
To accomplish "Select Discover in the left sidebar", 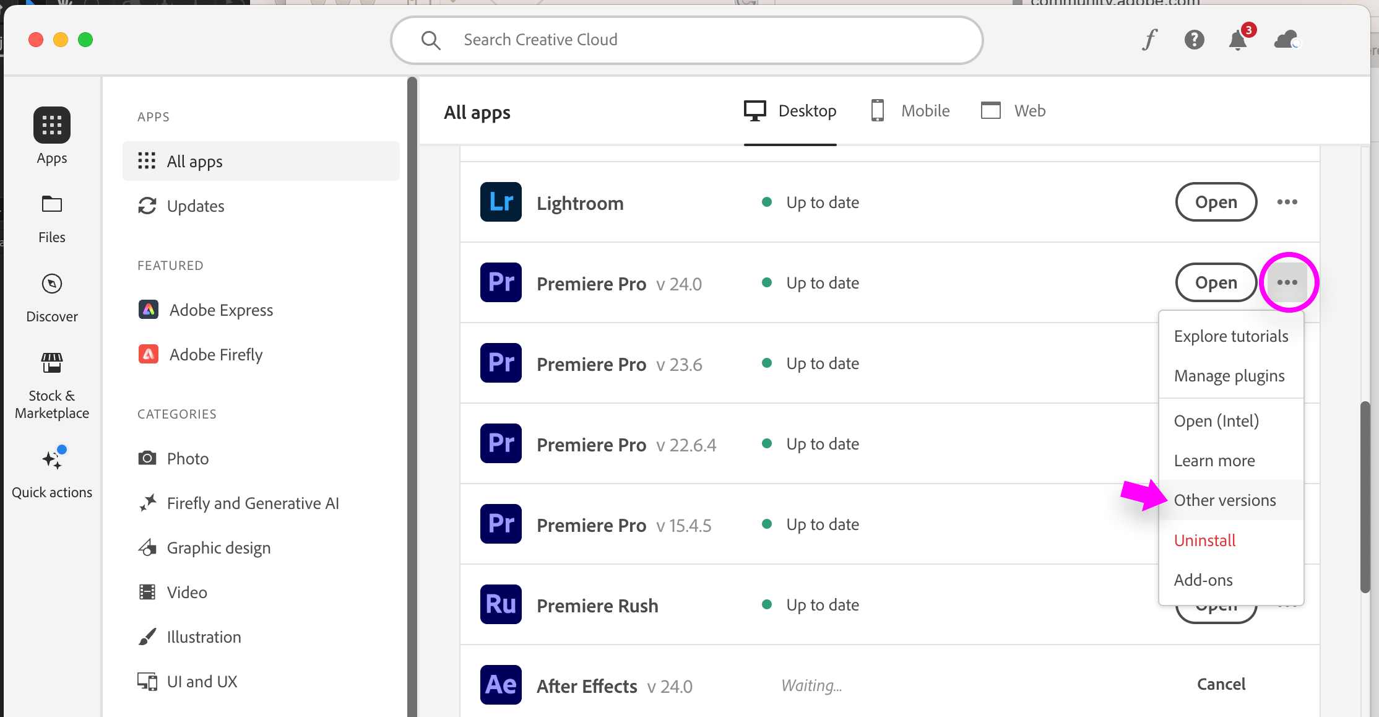I will pyautogui.click(x=51, y=296).
